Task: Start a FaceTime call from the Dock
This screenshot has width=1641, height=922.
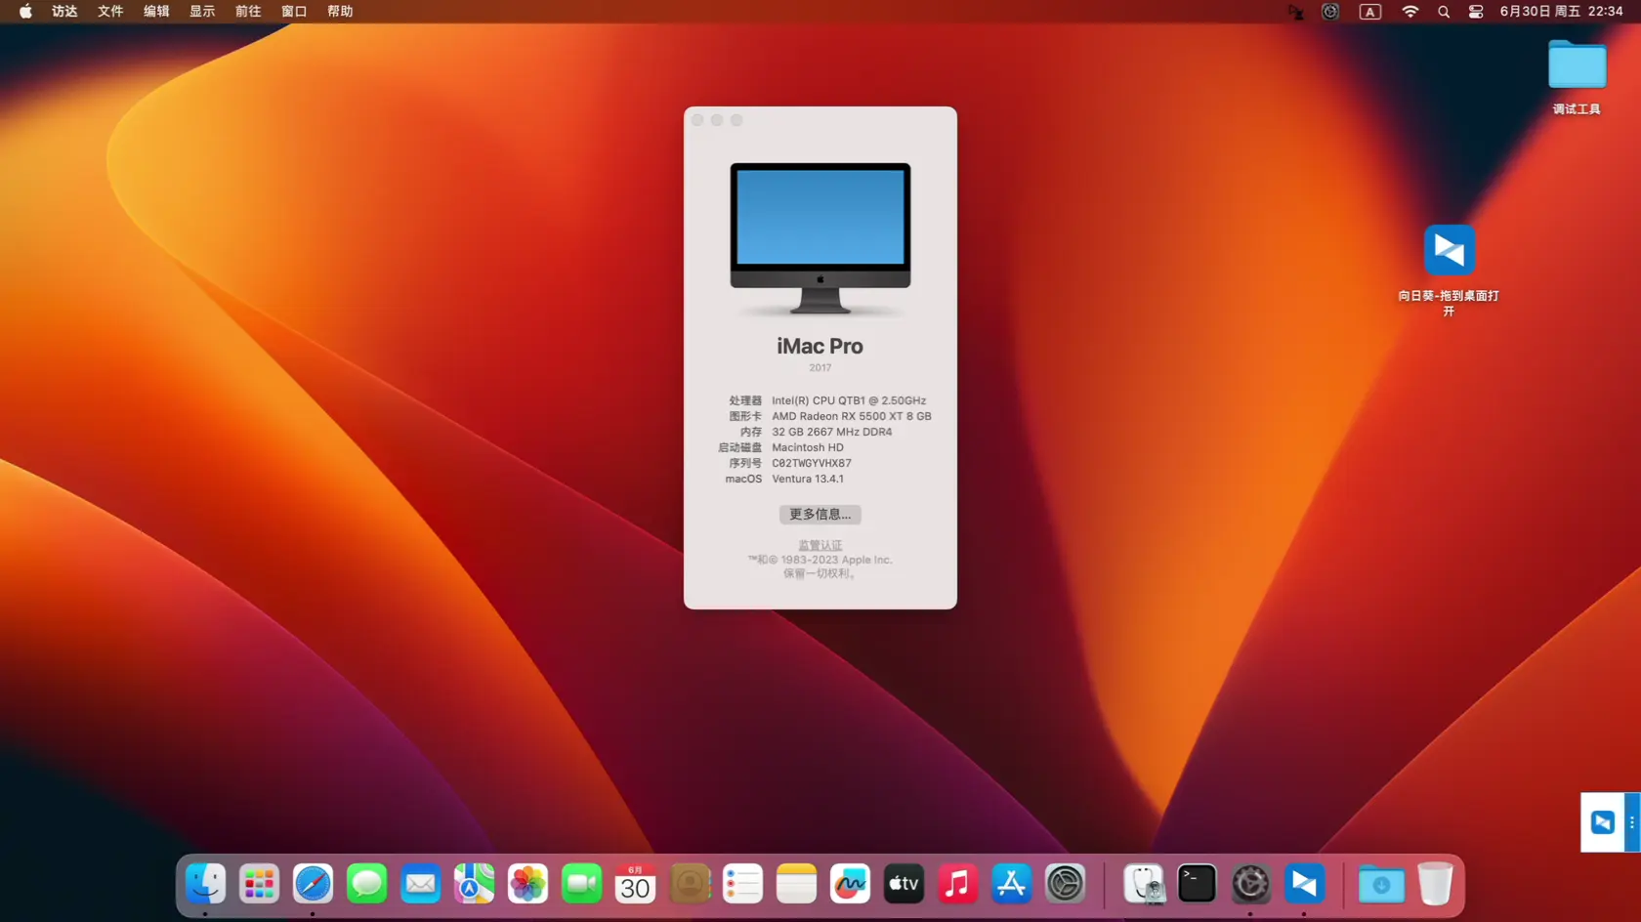Action: [x=581, y=883]
